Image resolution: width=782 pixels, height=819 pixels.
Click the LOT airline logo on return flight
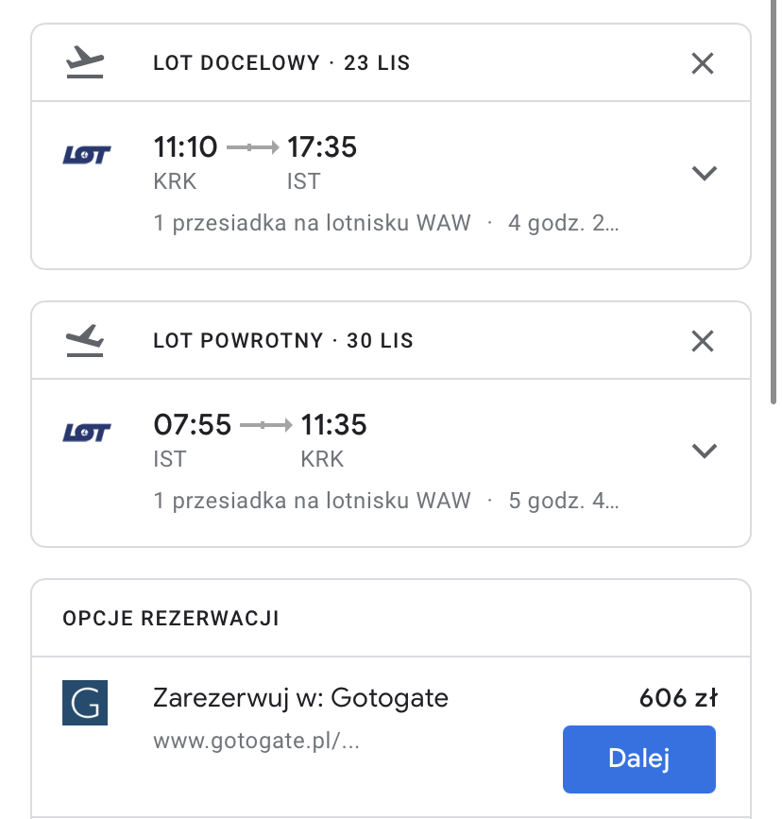click(87, 433)
